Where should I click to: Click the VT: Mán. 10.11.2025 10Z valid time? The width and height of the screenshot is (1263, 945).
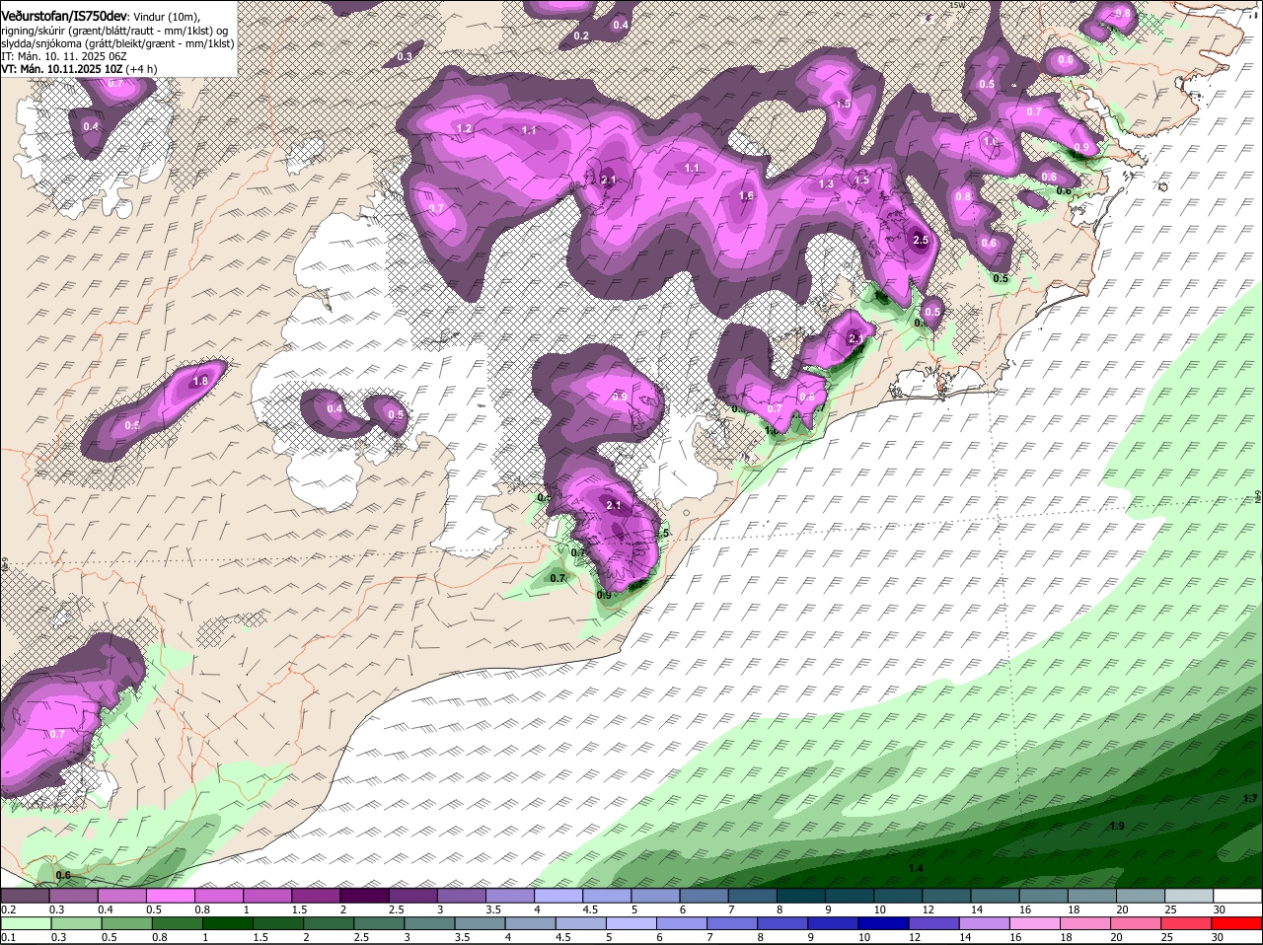point(61,69)
